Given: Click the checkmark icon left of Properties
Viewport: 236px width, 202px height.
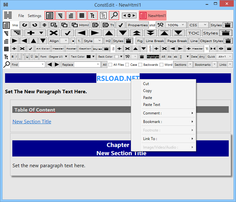Looking at the screenshot, I should [x=121, y=25].
